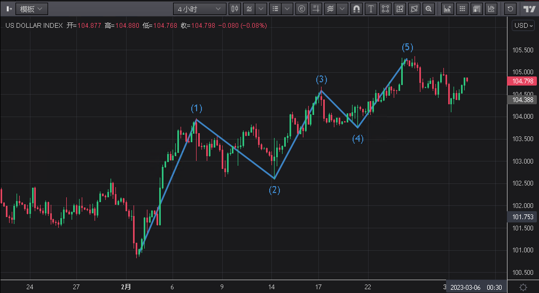Viewport: 539px width, 293px height.
Task: Open the 模板 template dropdown
Action: (x=32, y=9)
